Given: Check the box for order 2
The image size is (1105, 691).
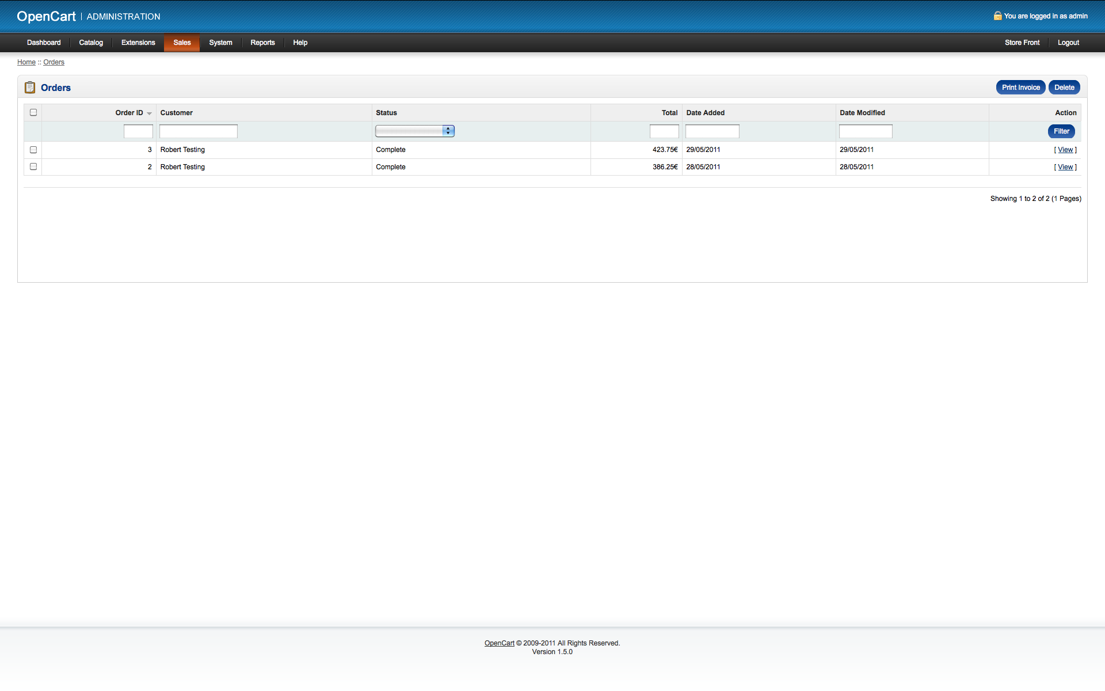Looking at the screenshot, I should point(33,166).
